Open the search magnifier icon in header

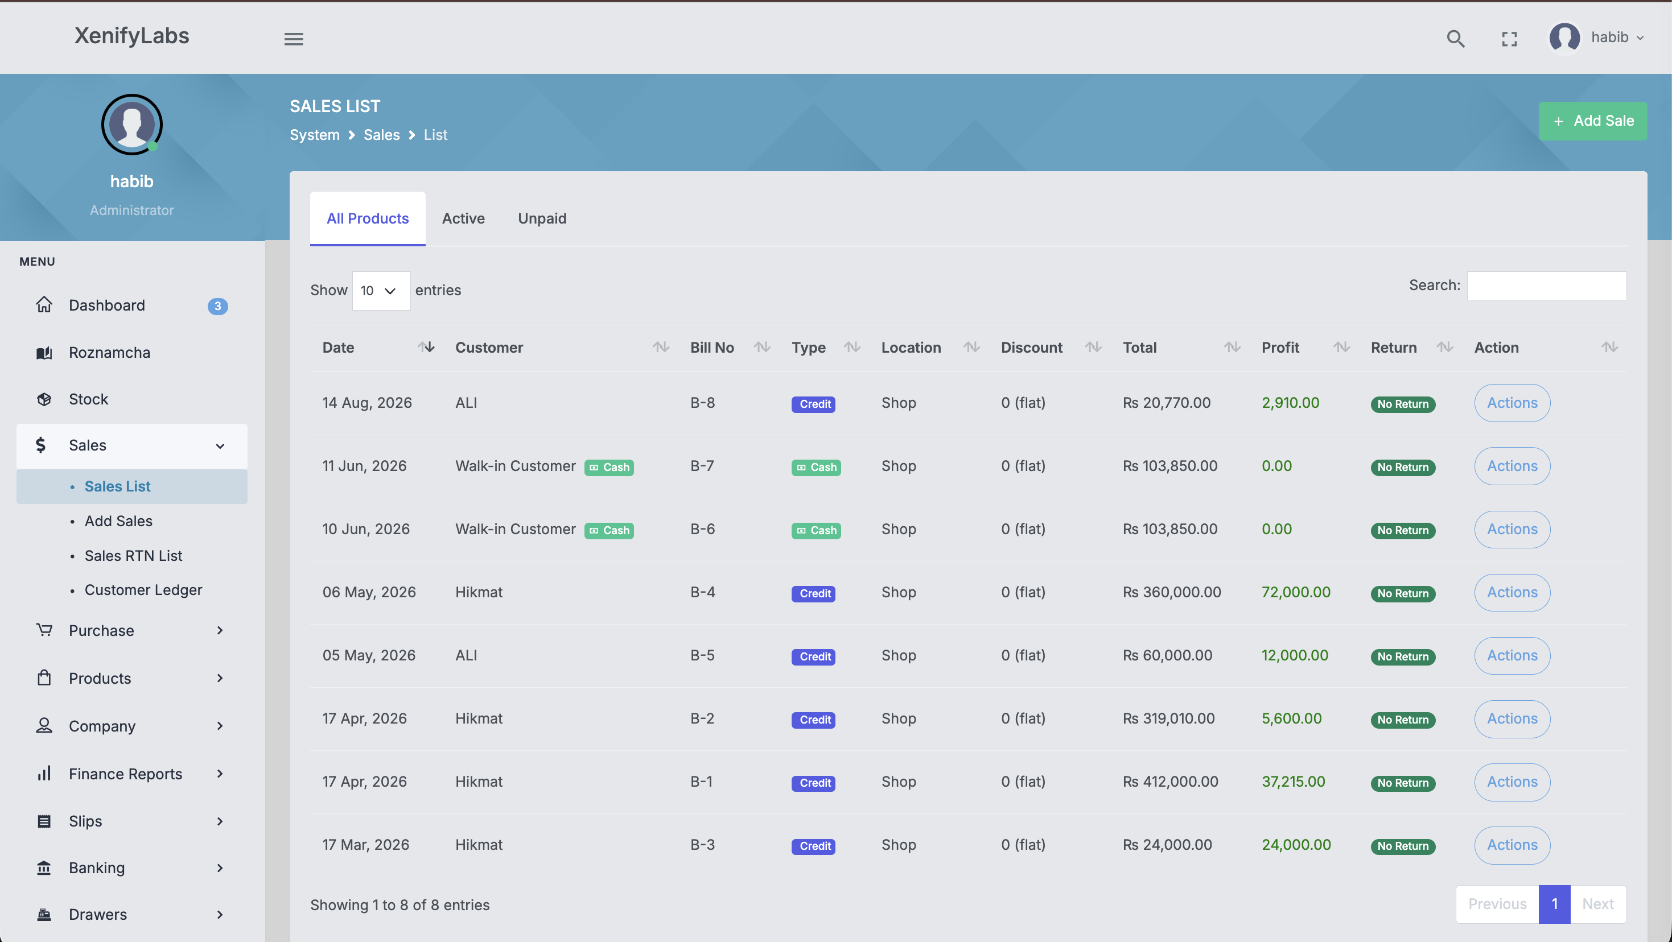pos(1455,39)
